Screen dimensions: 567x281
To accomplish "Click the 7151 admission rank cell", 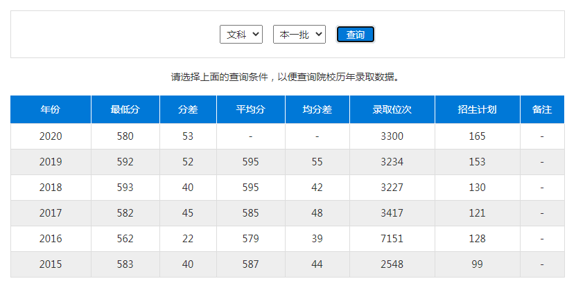I will tap(392, 239).
